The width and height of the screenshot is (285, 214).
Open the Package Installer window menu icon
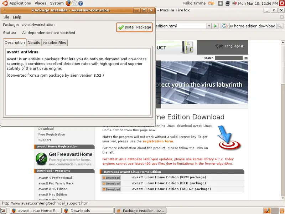point(4,10)
